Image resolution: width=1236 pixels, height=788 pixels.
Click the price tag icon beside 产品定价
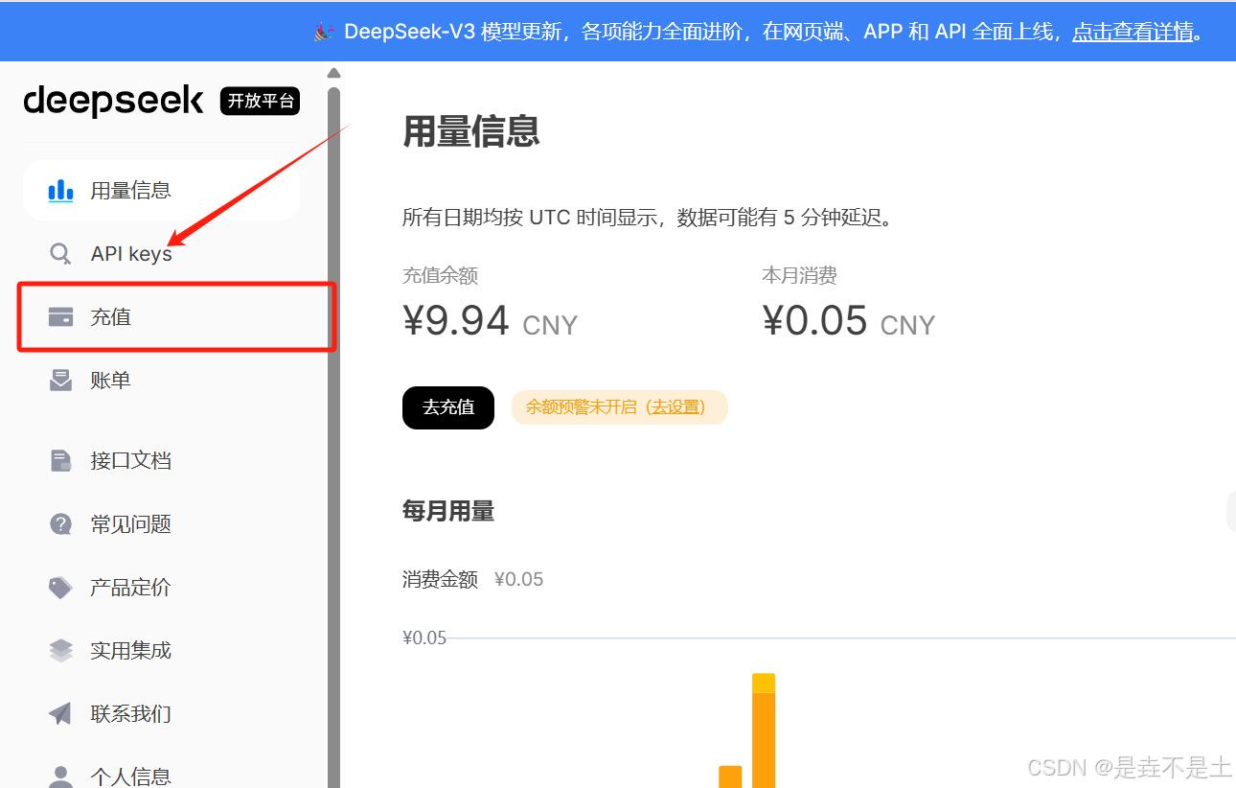[x=60, y=588]
